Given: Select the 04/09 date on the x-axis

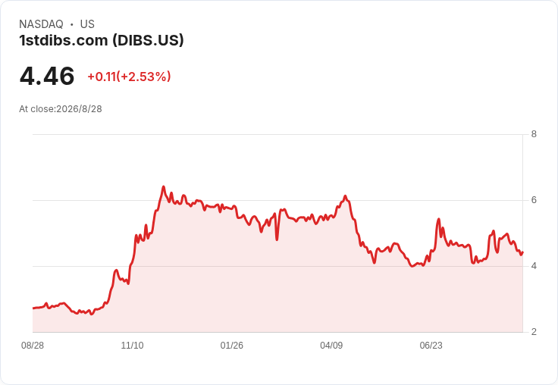Looking at the screenshot, I should coord(331,345).
